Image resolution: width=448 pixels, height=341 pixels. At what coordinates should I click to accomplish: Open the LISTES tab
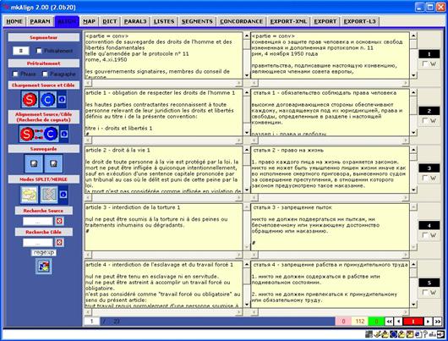tap(164, 21)
